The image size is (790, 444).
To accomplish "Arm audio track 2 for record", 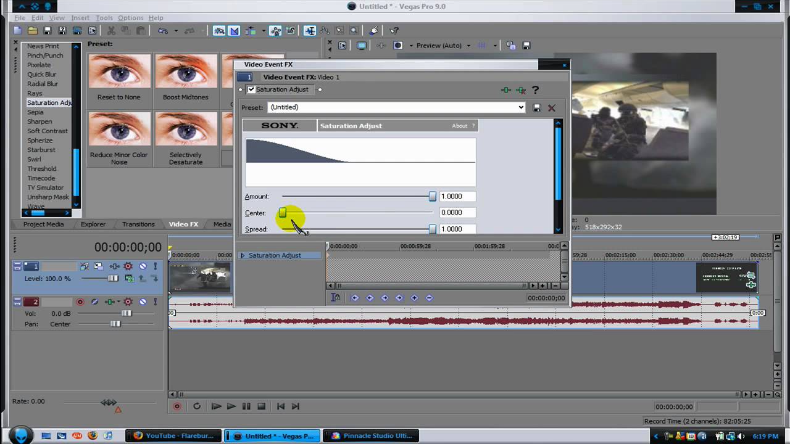I will (x=80, y=302).
